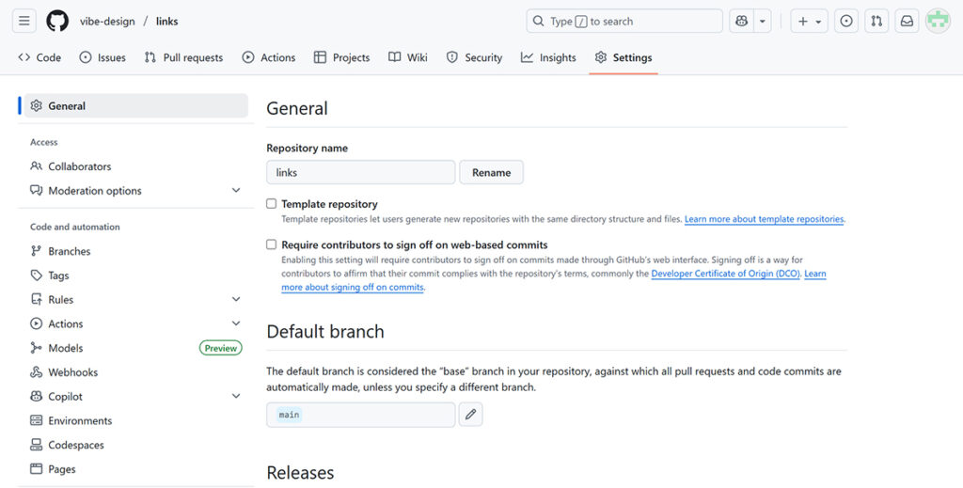Go to the Pull requests tab
963x488 pixels.
(183, 57)
